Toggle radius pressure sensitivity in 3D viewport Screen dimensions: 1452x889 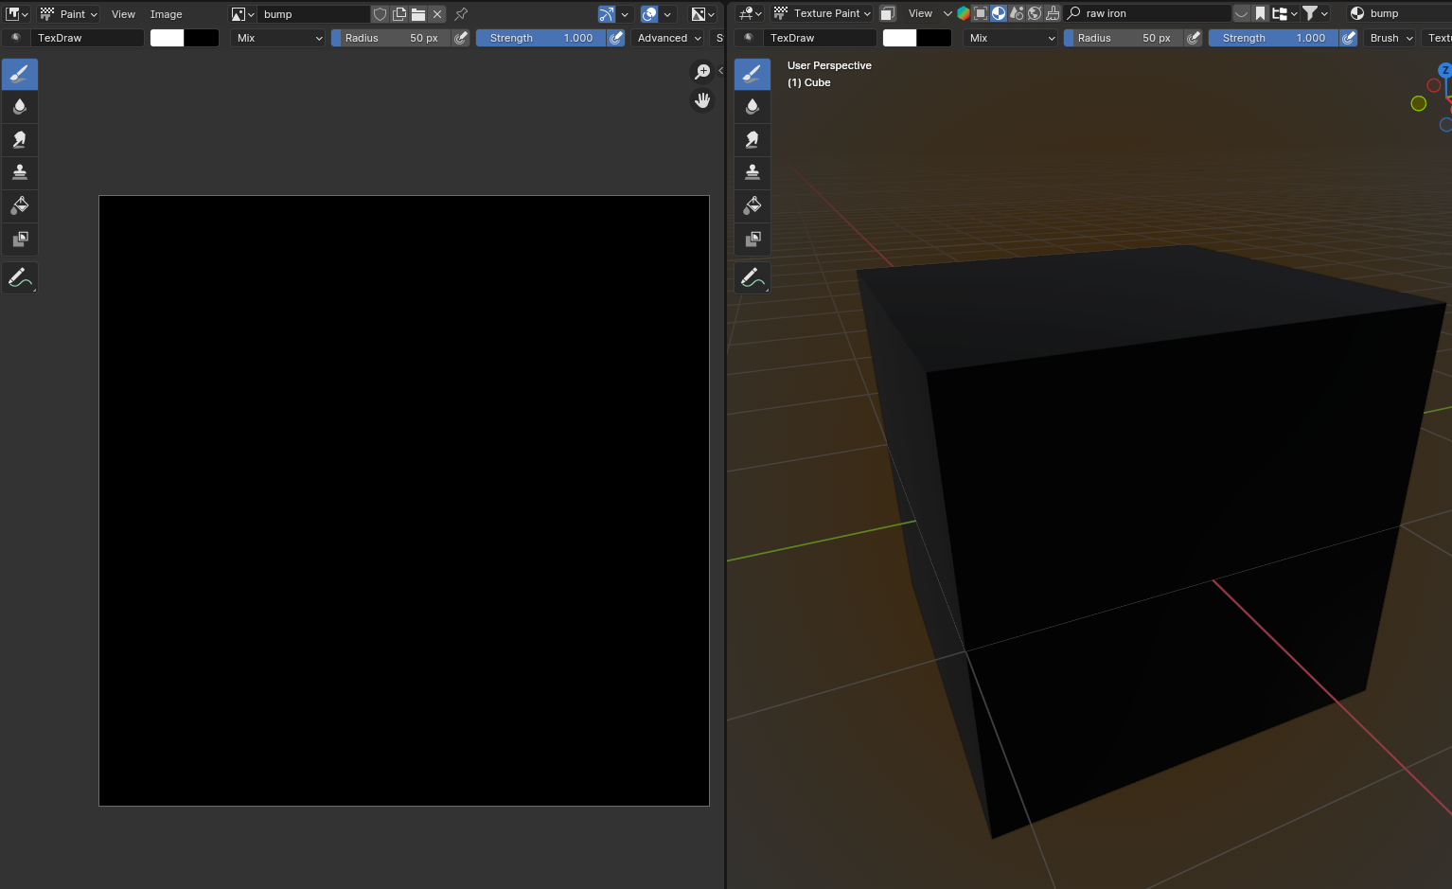[1194, 38]
